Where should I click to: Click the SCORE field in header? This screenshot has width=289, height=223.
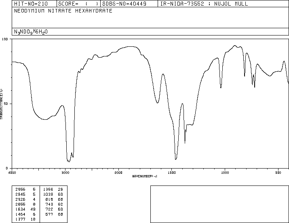(78, 4)
